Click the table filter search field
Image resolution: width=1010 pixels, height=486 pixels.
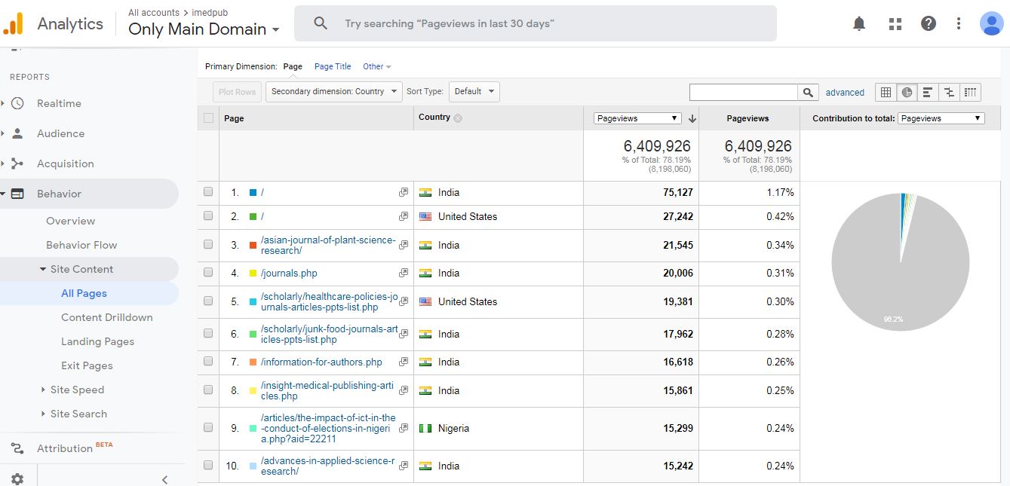(743, 92)
